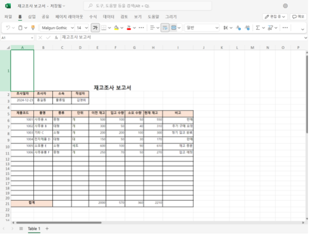Toggle Wrap Text
This screenshot has height=234, width=309.
(165, 28)
